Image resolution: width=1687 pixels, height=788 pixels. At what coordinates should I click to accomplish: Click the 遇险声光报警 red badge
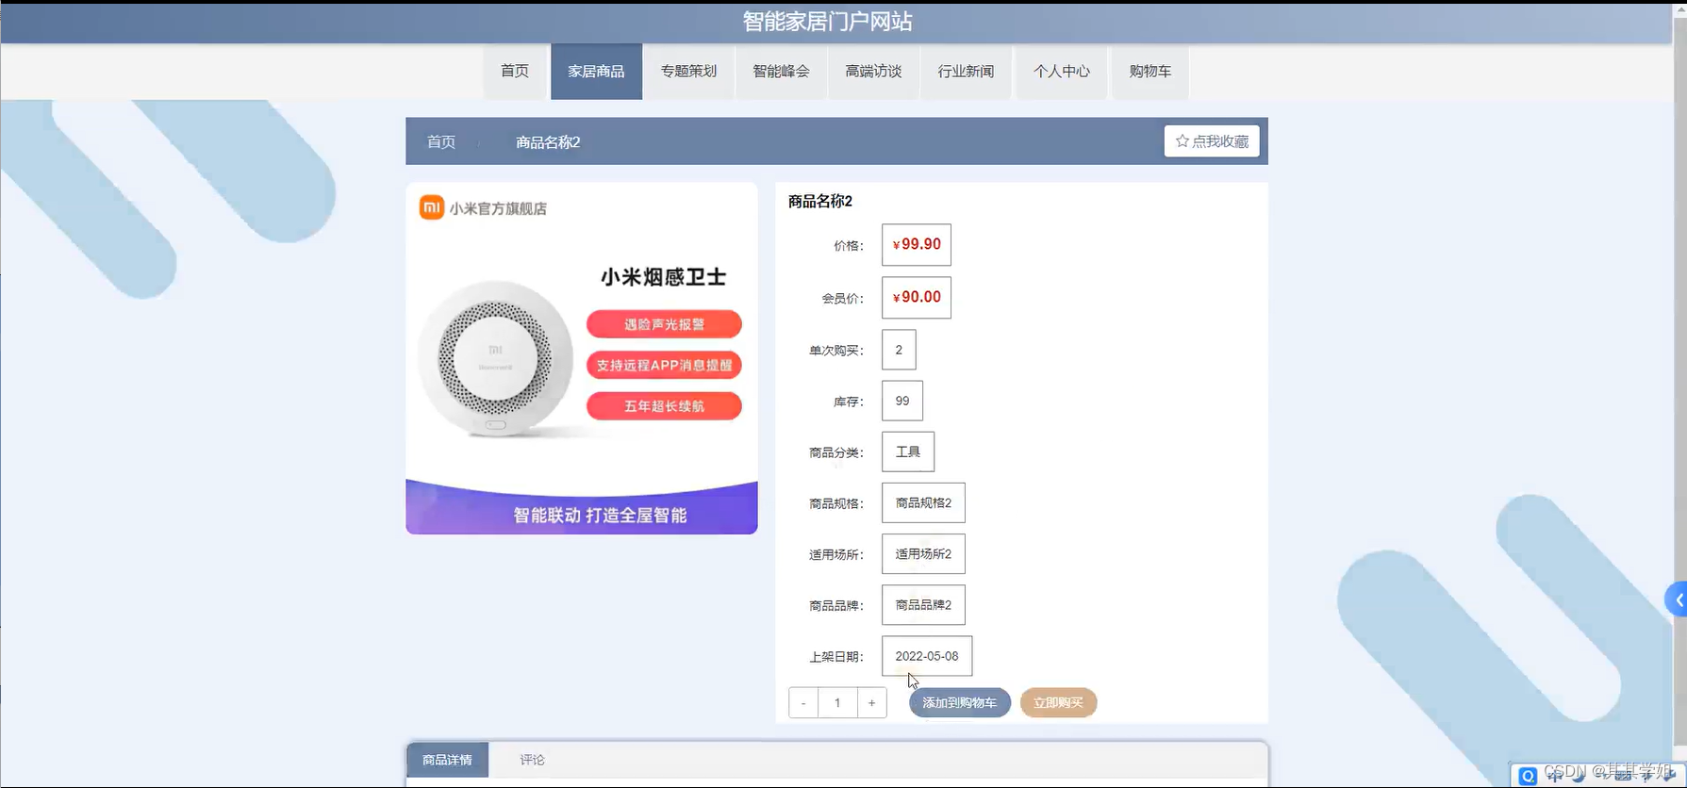[664, 324]
